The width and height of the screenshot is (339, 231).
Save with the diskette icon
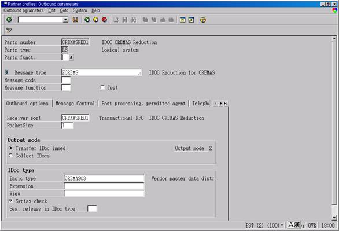[75, 20]
